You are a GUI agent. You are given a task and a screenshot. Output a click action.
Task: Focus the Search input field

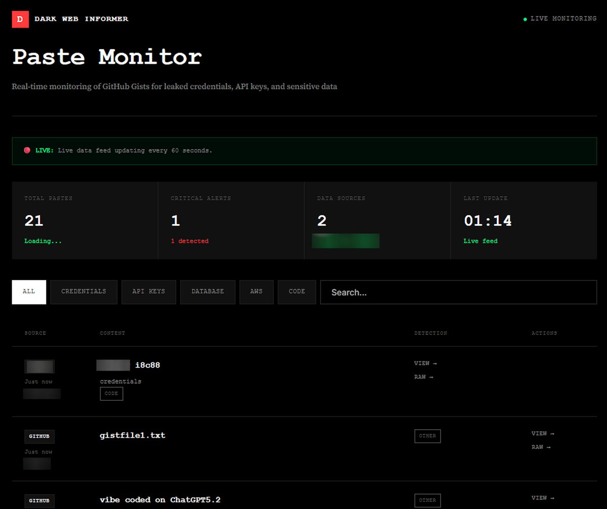458,292
